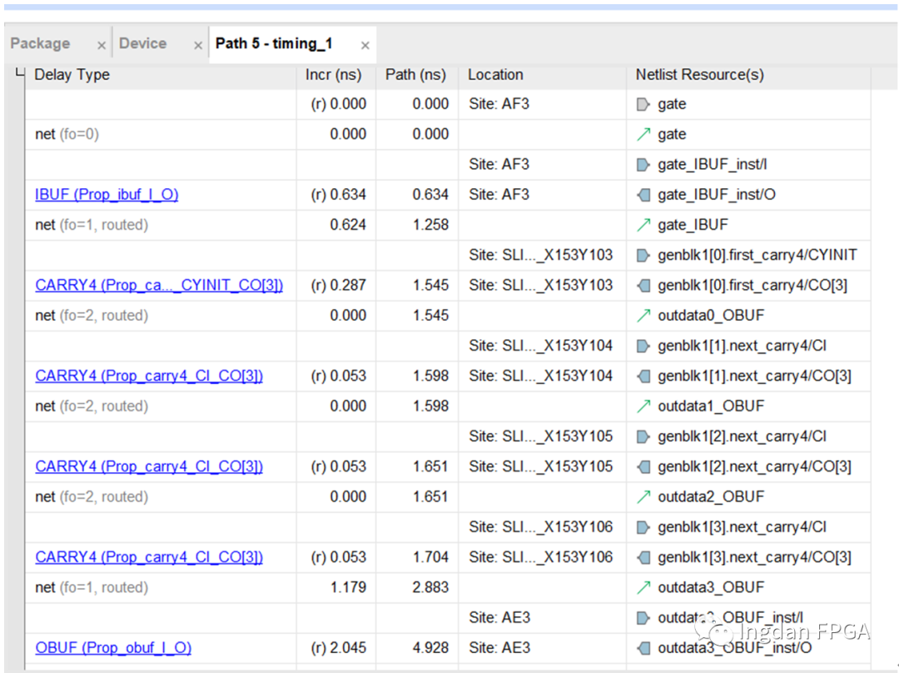The image size is (899, 673).
Task: Open the CARRY4 CYINIT_CO[3] delay link
Action: point(159,286)
